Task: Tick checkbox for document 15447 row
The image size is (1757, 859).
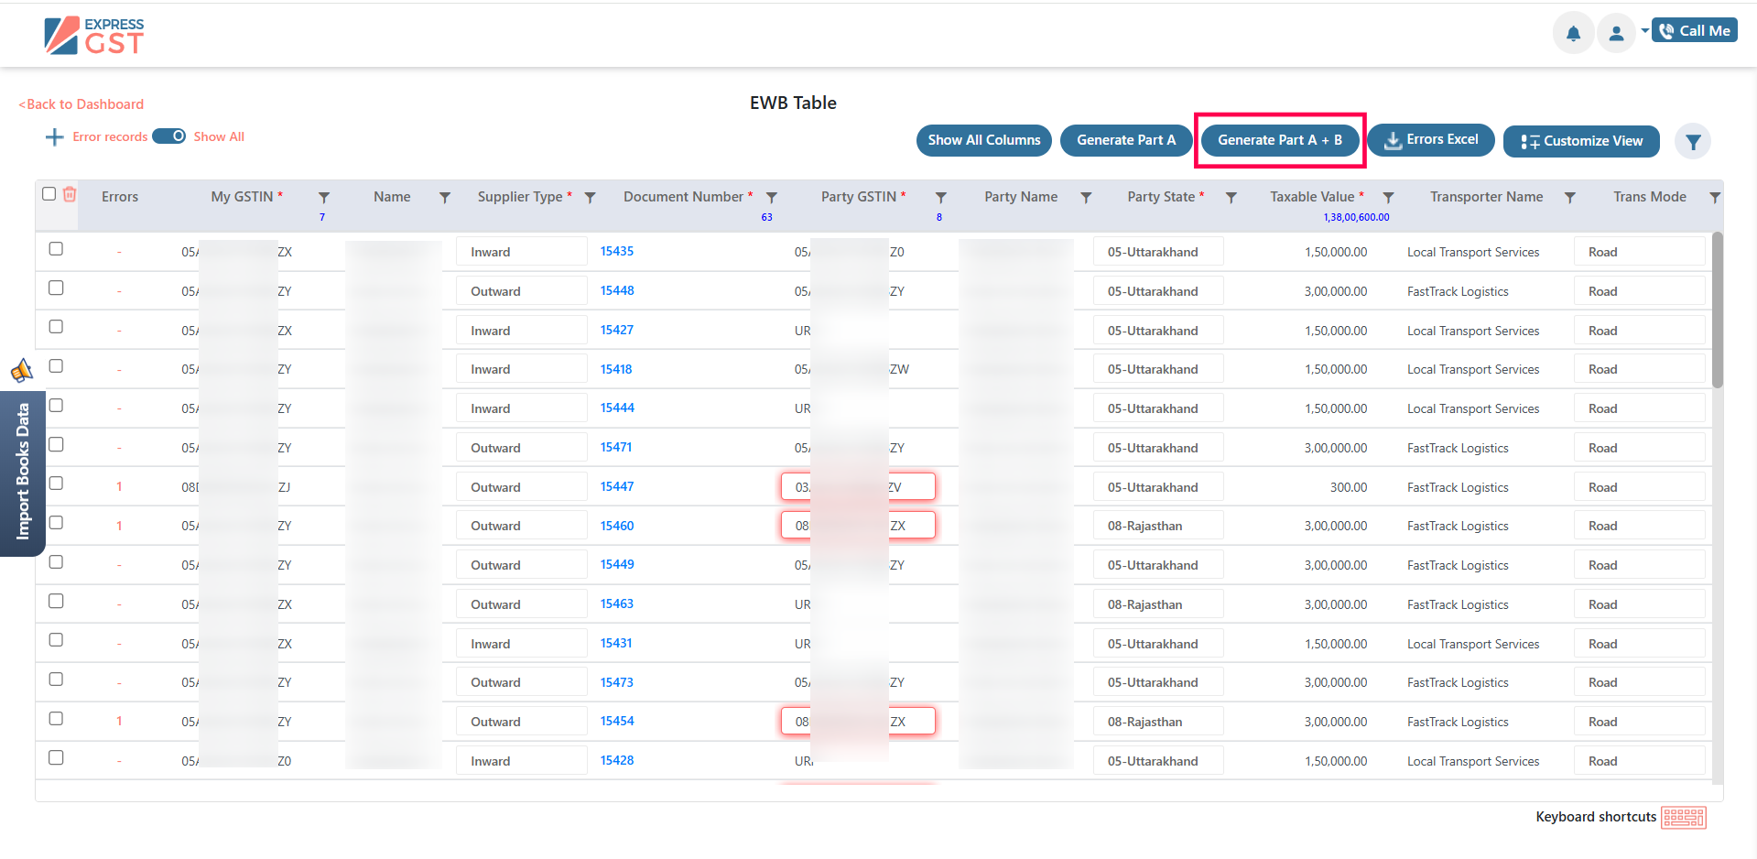Action: [x=56, y=484]
